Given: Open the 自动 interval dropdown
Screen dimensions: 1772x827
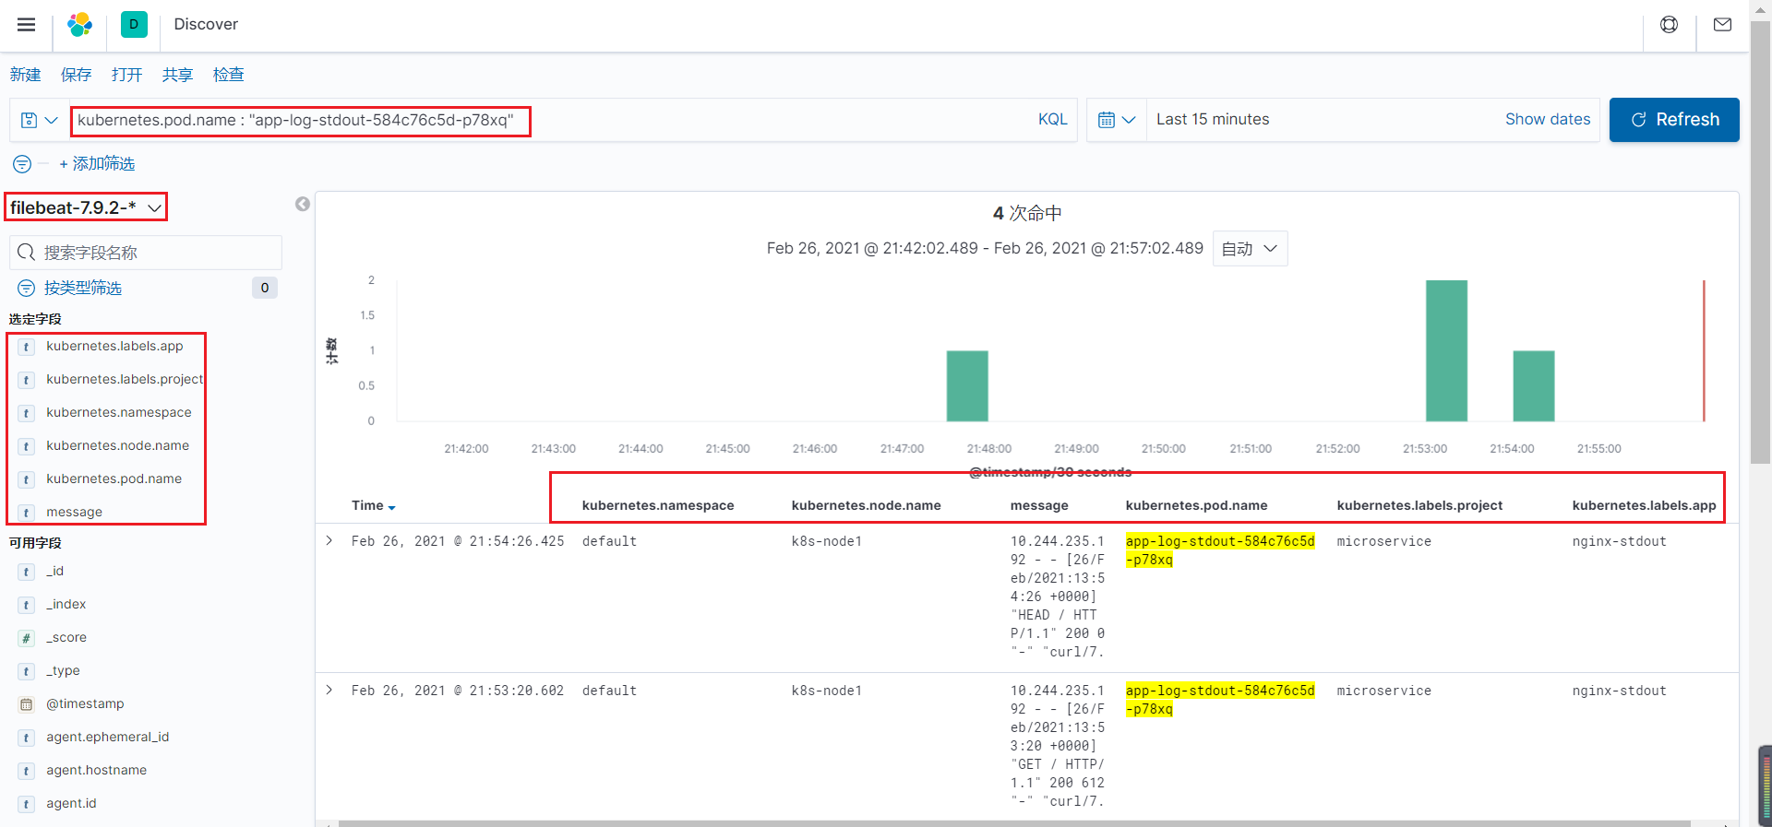Looking at the screenshot, I should click(1249, 249).
